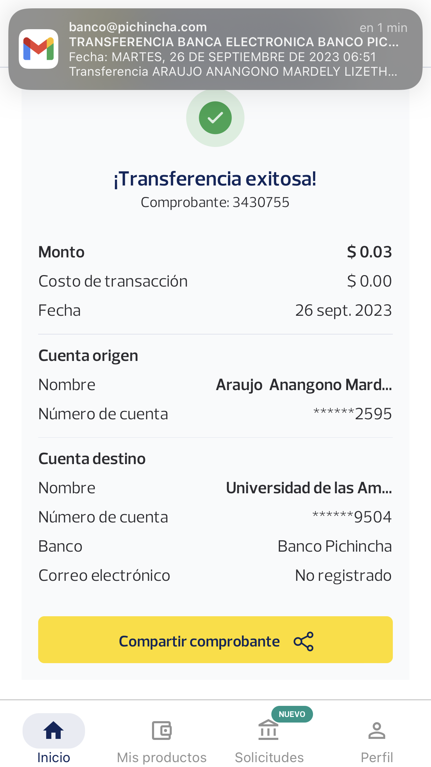Tap the green success checkmark icon
The width and height of the screenshot is (431, 767).
[215, 118]
